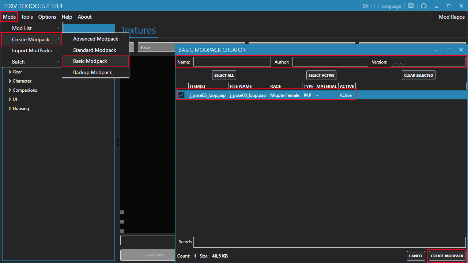Viewport: 468px width, 263px height.
Task: Minimize the Basic Modpack Creator dialog
Action: click(x=436, y=50)
